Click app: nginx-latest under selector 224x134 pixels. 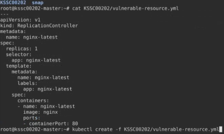pyautogui.click(x=36, y=60)
